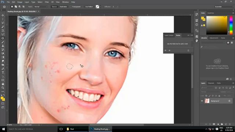Click the Create new layer icon
235x132 pixels.
click(x=226, y=124)
